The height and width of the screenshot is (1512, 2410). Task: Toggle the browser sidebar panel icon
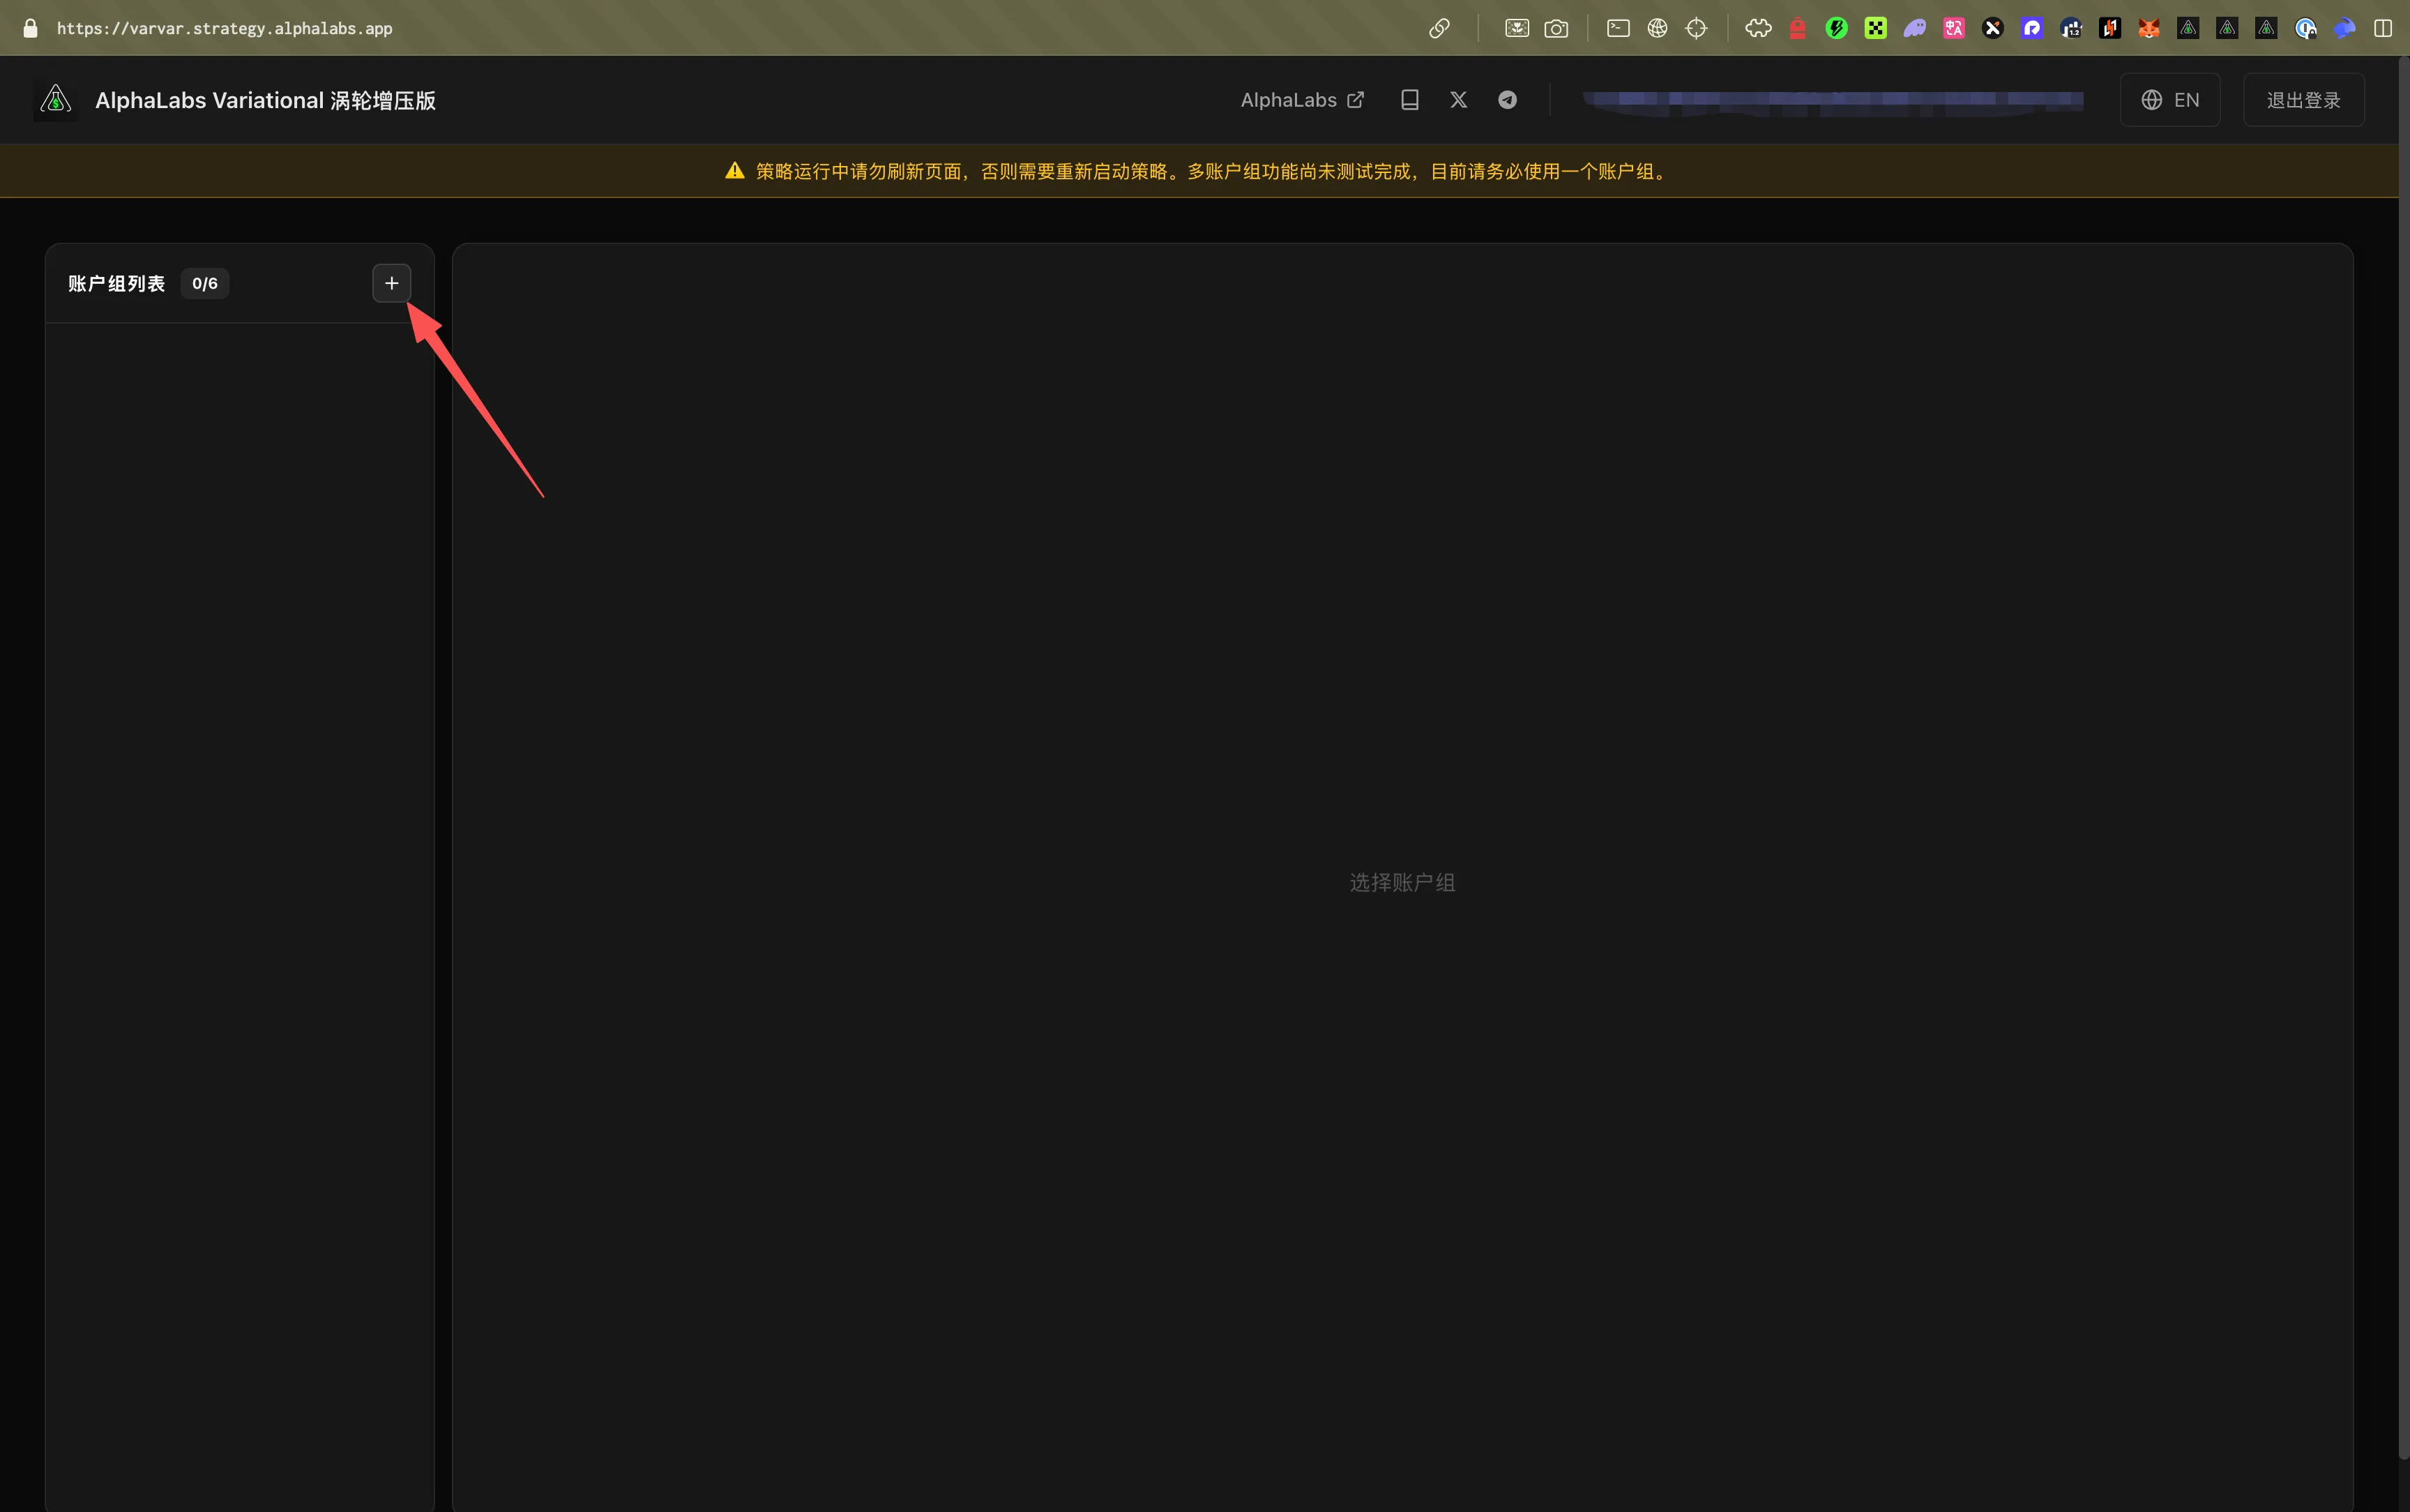coord(2383,28)
